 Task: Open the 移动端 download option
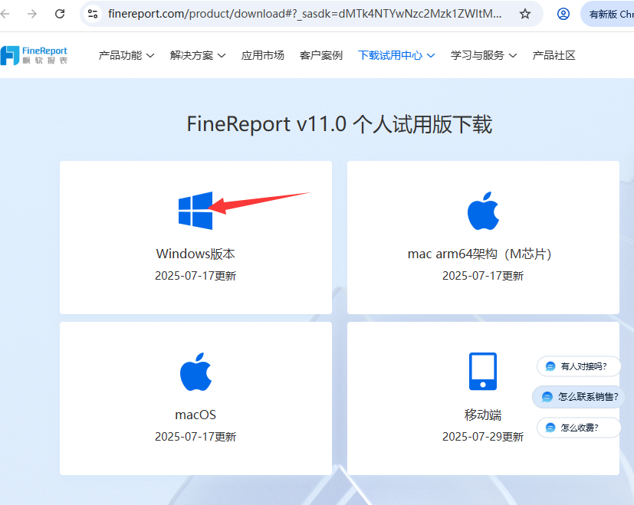pyautogui.click(x=483, y=398)
